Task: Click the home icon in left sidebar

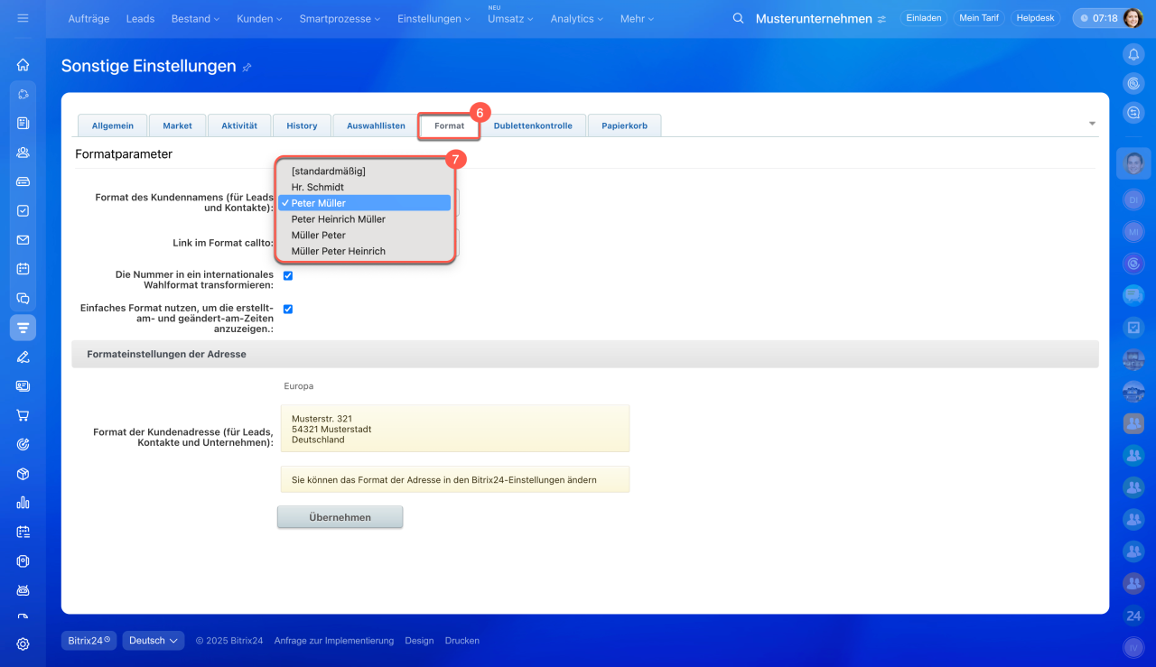Action: click(23, 65)
